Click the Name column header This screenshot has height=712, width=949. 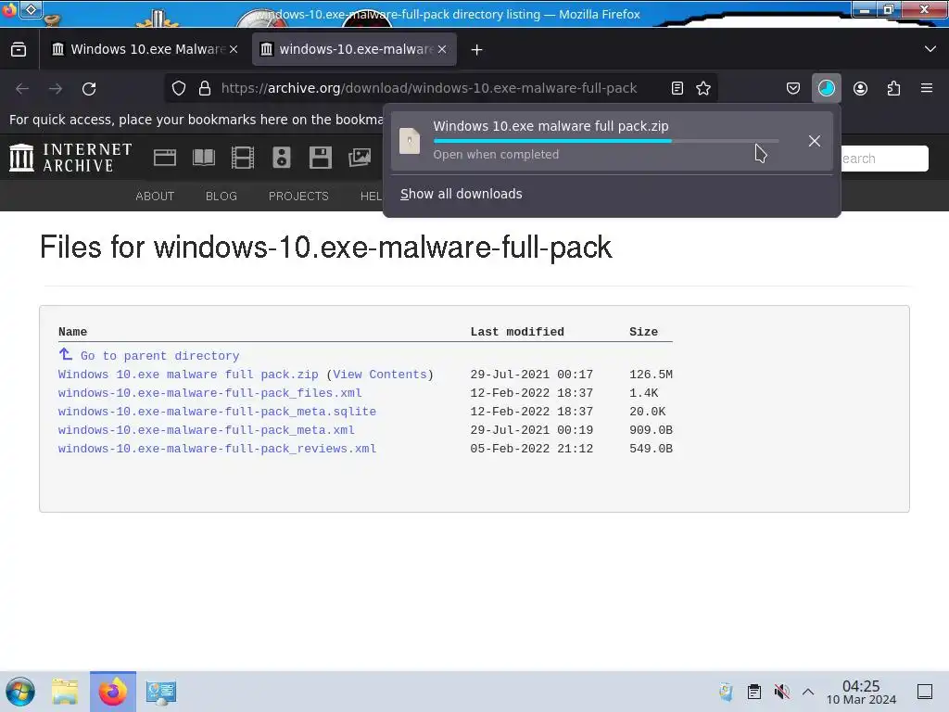72,332
